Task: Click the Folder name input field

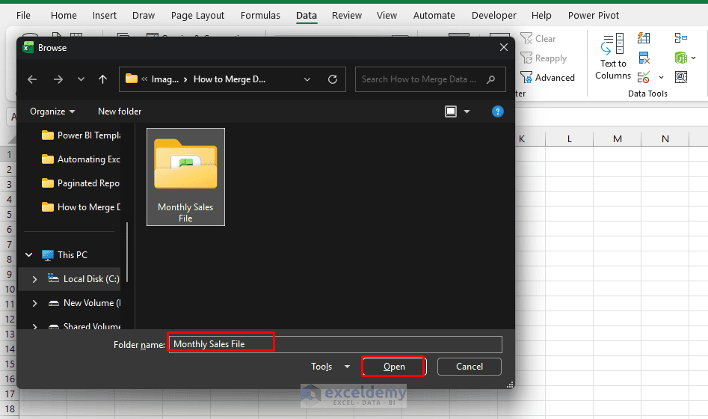Action: coord(335,344)
